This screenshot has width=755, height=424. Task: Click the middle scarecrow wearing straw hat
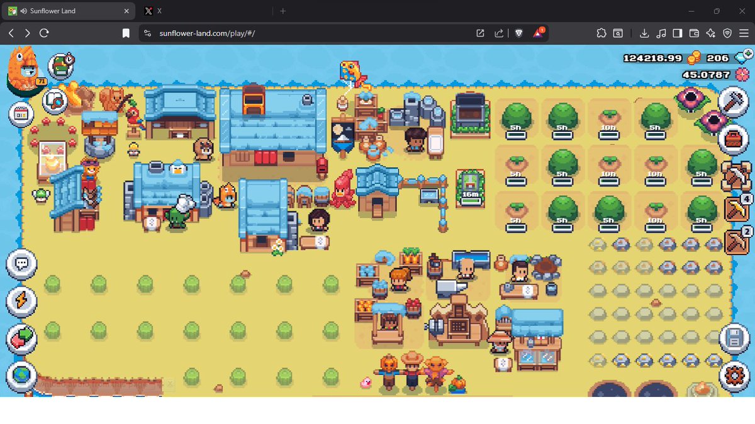pyautogui.click(x=411, y=372)
